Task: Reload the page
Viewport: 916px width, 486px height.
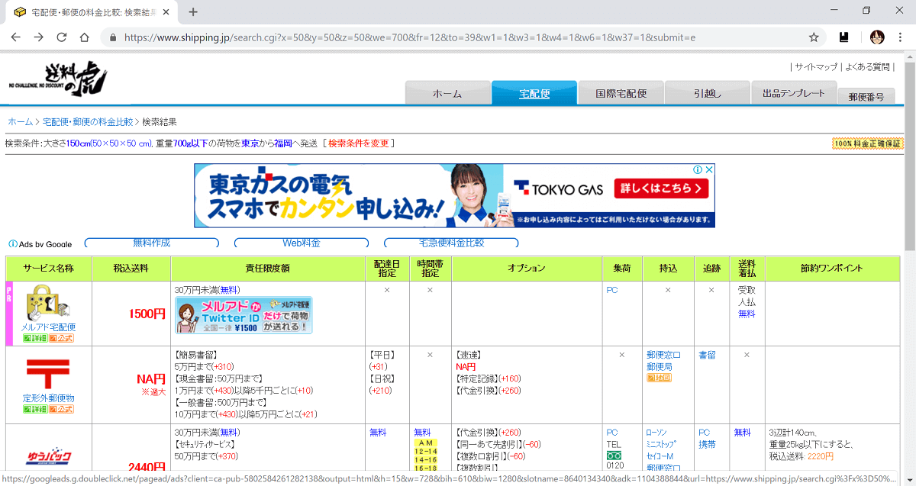Action: (x=62, y=37)
